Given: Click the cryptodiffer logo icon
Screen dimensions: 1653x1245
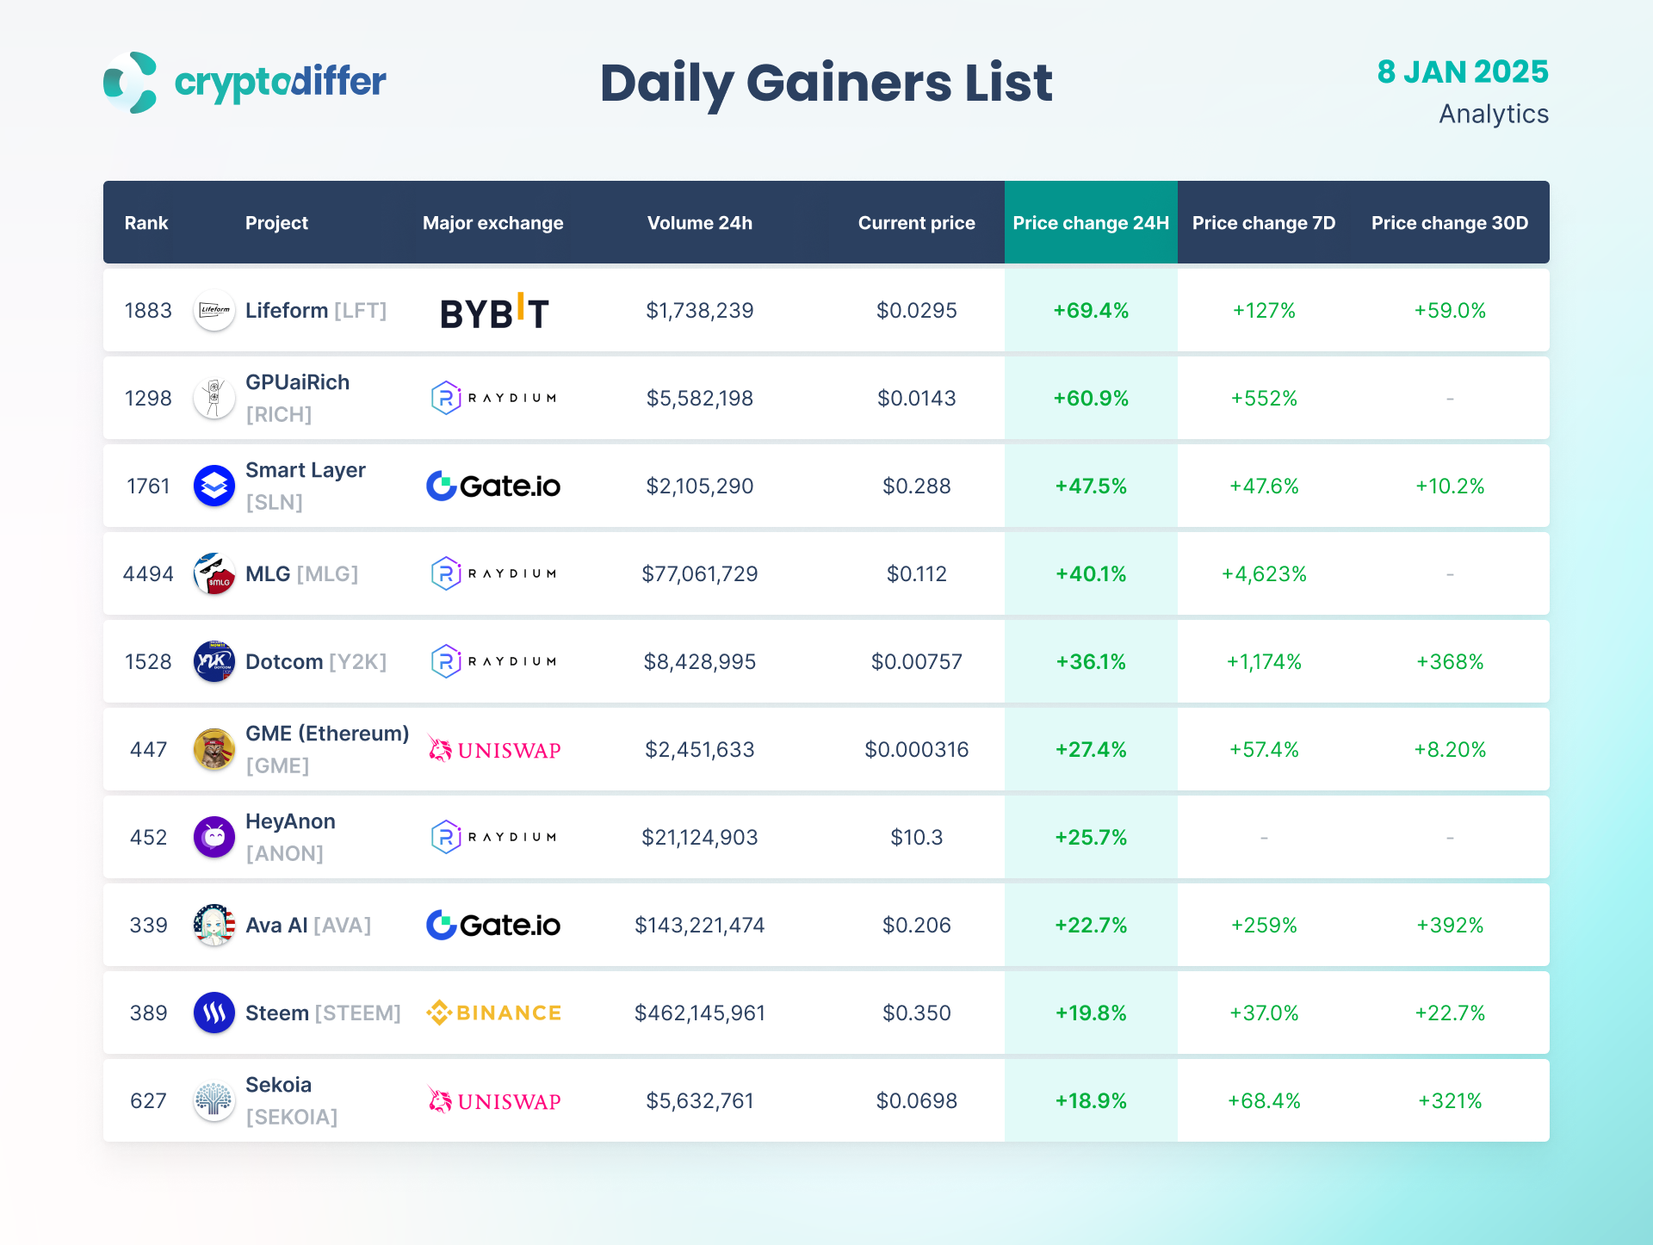Looking at the screenshot, I should (131, 83).
